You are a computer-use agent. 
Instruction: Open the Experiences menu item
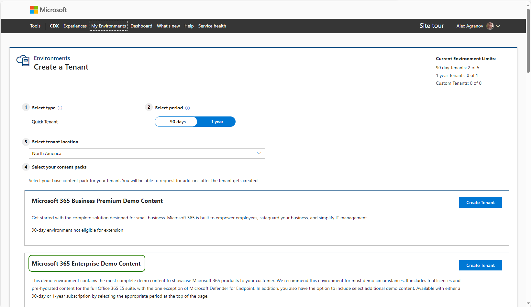75,26
